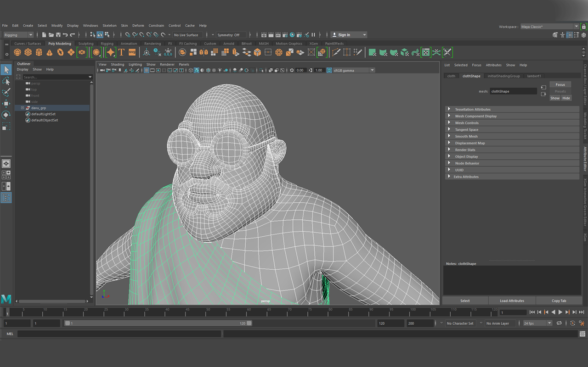Screen dimensions: 588x367
Task: Toggle the Attribute Editor sidebar icon
Action: pos(585,158)
